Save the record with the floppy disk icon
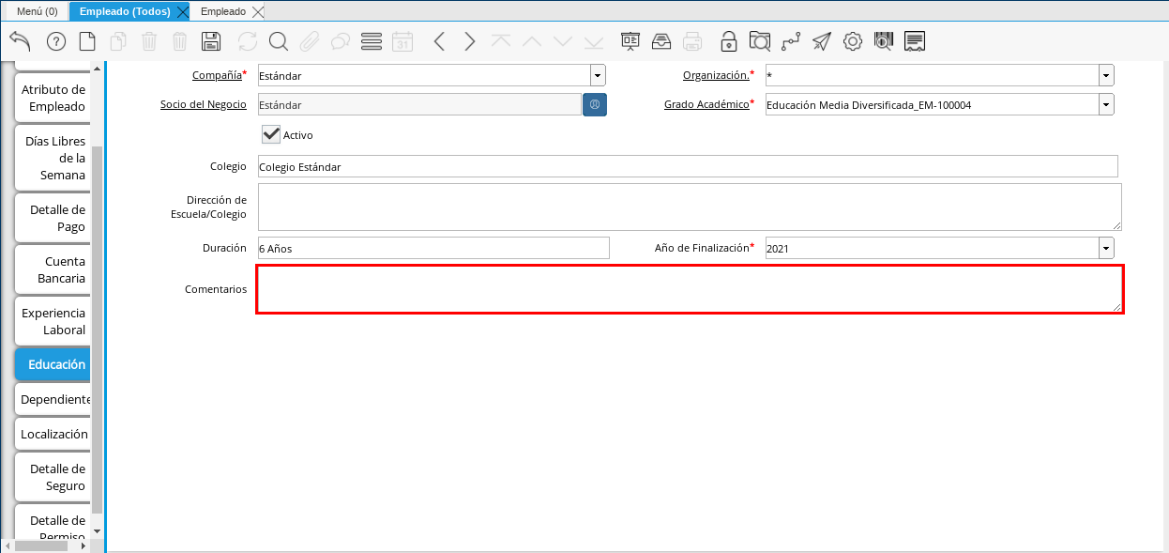The width and height of the screenshot is (1169, 553). pyautogui.click(x=211, y=41)
